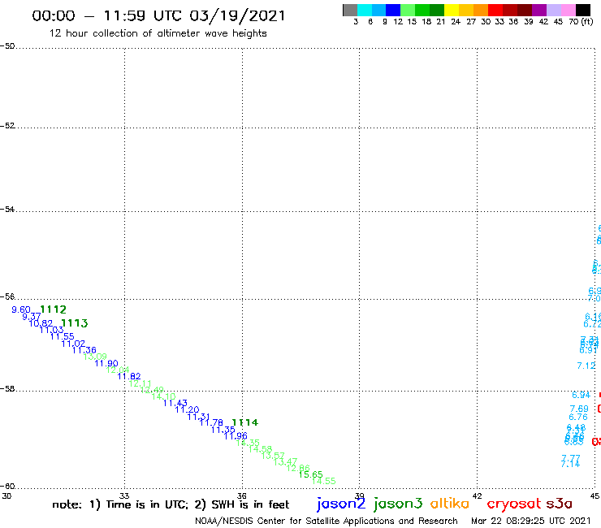The width and height of the screenshot is (601, 528).
Task: Click the 9.37 wave height value
Action: click(x=32, y=316)
